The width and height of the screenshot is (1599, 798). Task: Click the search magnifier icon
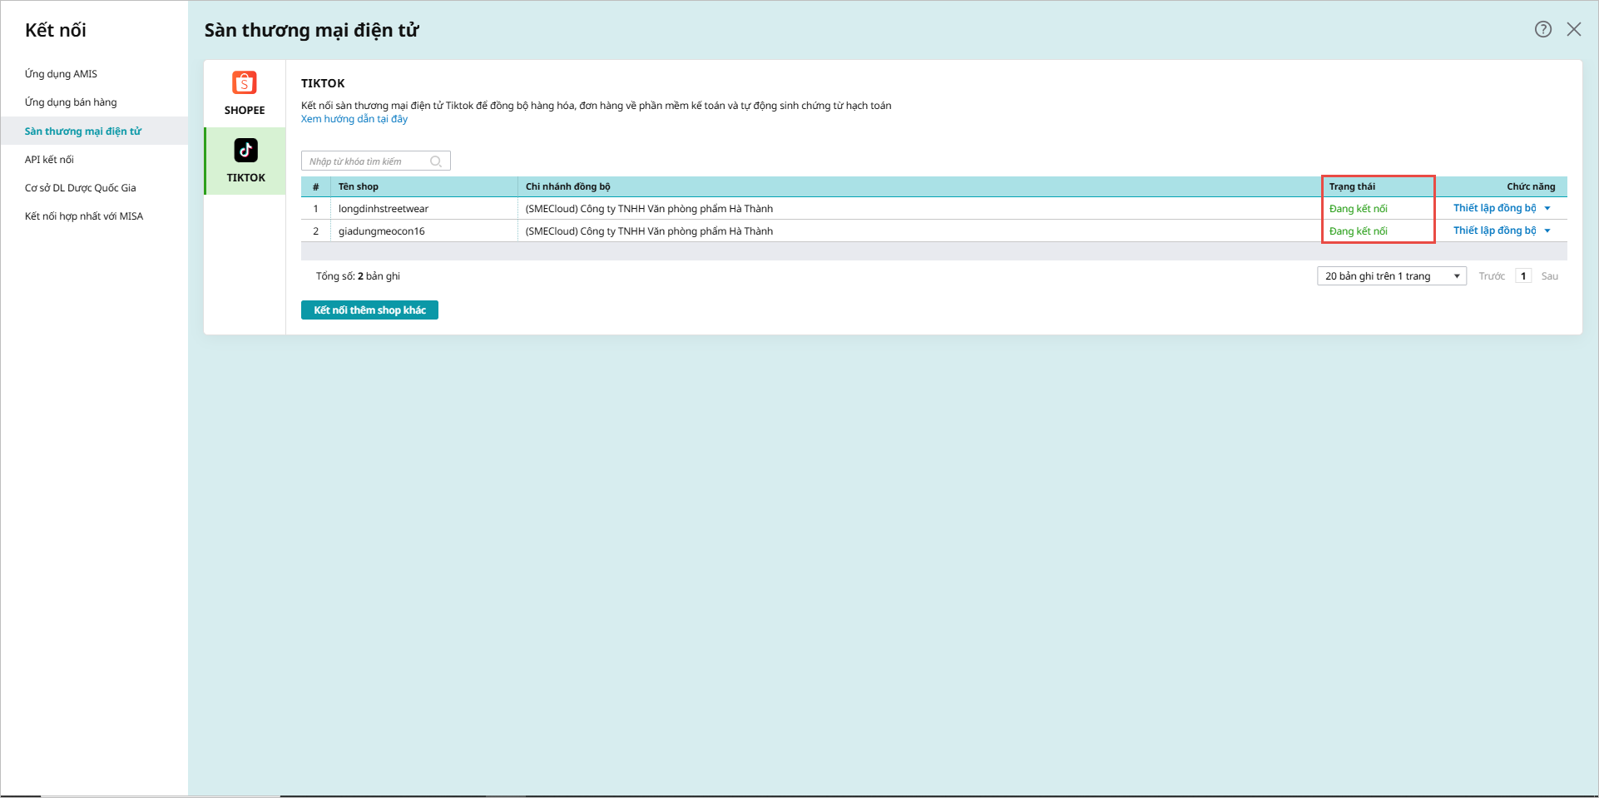(436, 161)
